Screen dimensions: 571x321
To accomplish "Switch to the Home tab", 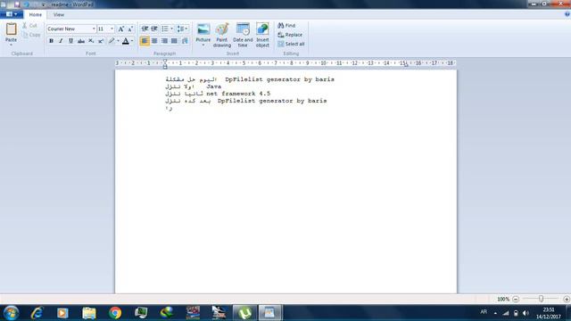I will [36, 14].
